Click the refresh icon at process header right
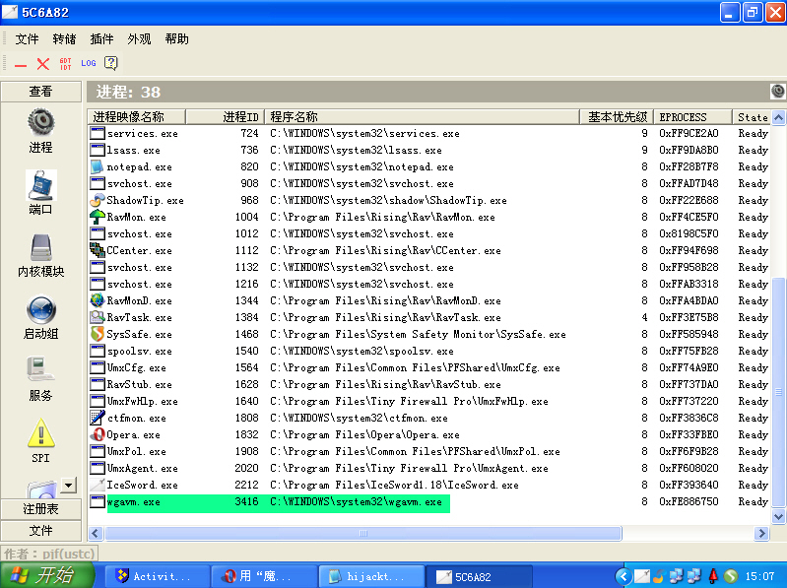The image size is (787, 588). [x=778, y=91]
